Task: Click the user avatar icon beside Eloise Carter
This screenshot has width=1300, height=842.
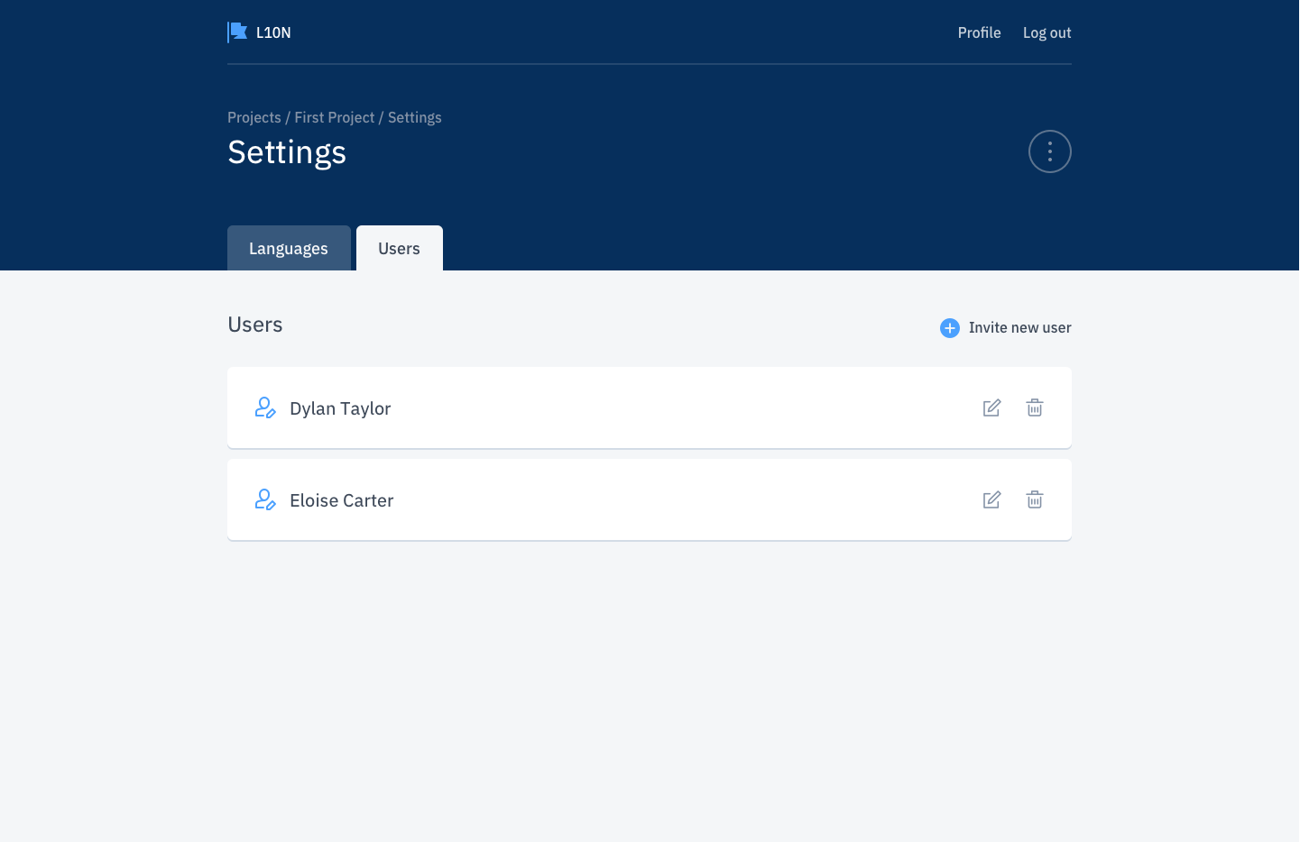Action: 264,499
